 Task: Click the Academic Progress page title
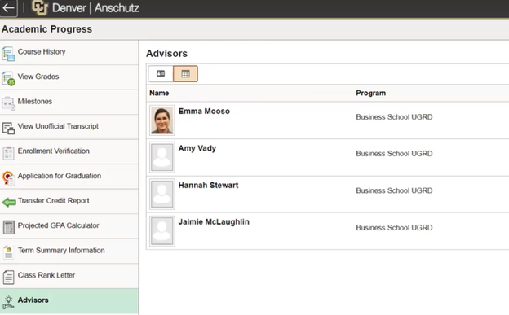pyautogui.click(x=46, y=29)
